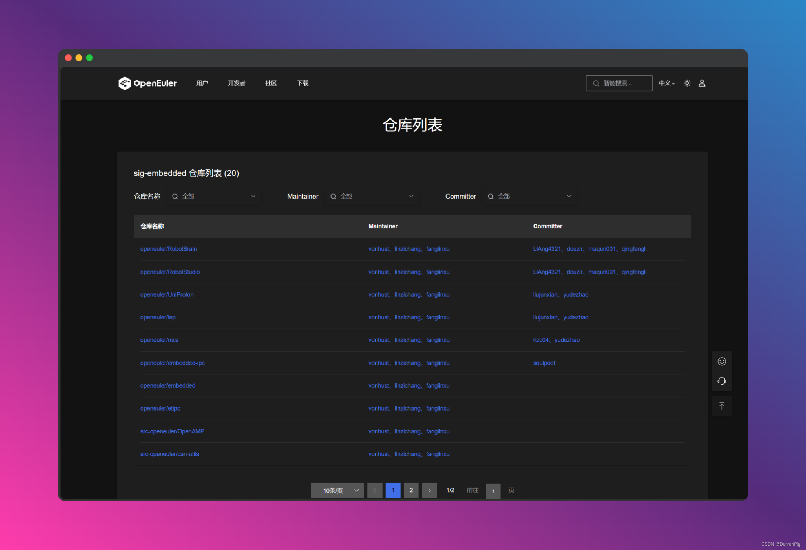Click the 1/2 page count text

(450, 490)
